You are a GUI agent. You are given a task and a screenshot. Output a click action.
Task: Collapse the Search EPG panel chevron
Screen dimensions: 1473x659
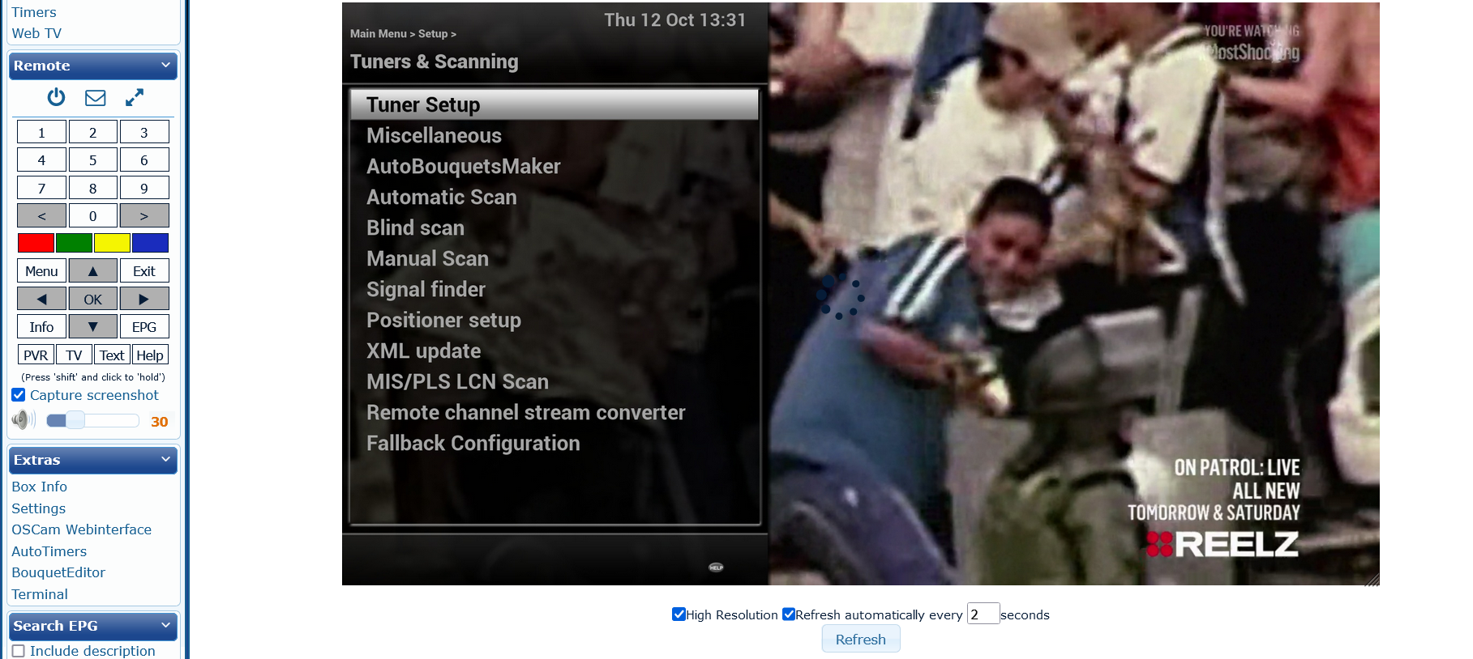pyautogui.click(x=166, y=625)
